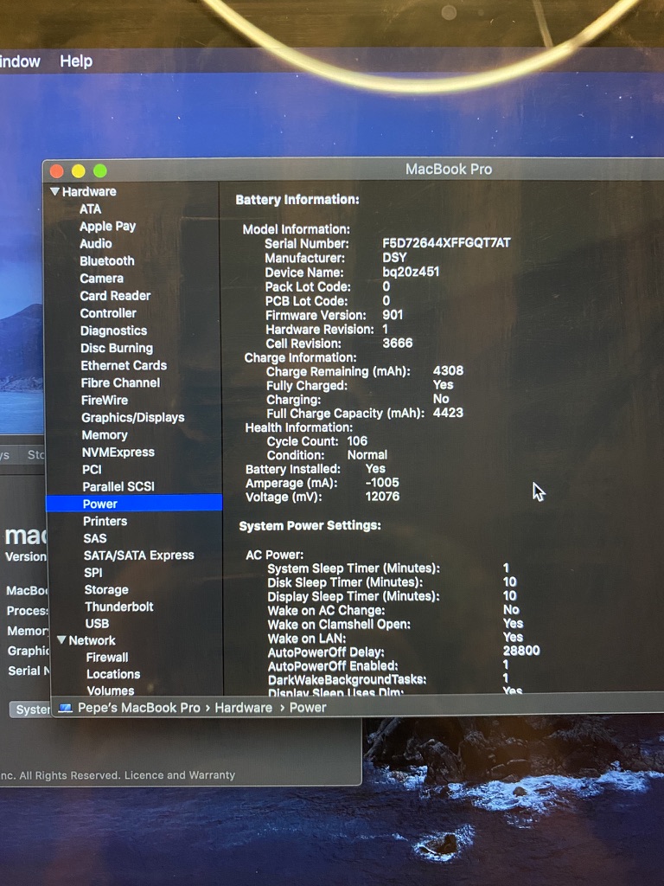Collapse the Hardware disclosure triangle
Viewport: 664px width, 886px height.
point(54,191)
